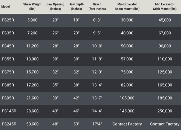181x130 pixels.
Task: Click Contact Factory under Stick Mount
Action: [165, 124]
